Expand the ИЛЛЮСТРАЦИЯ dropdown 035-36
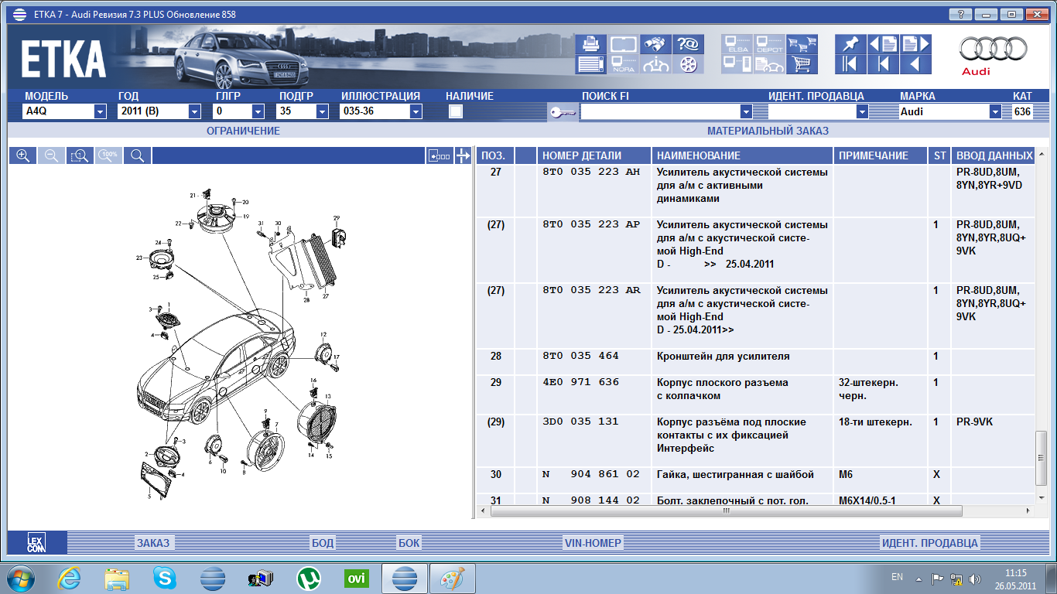The height and width of the screenshot is (594, 1057). 416,111
